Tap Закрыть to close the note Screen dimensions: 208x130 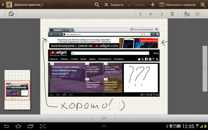click(114, 5)
